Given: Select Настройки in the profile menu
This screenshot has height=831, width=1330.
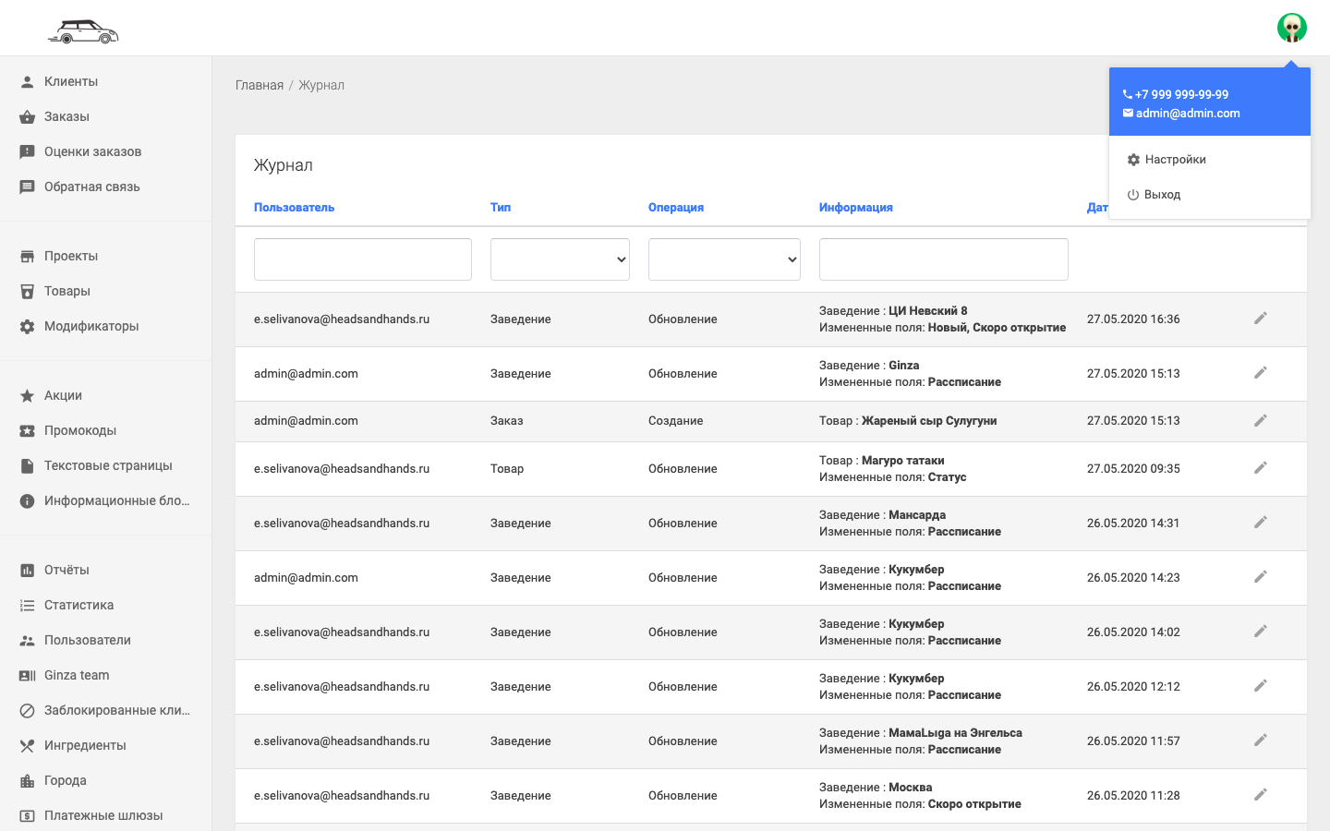Looking at the screenshot, I should coord(1175,160).
